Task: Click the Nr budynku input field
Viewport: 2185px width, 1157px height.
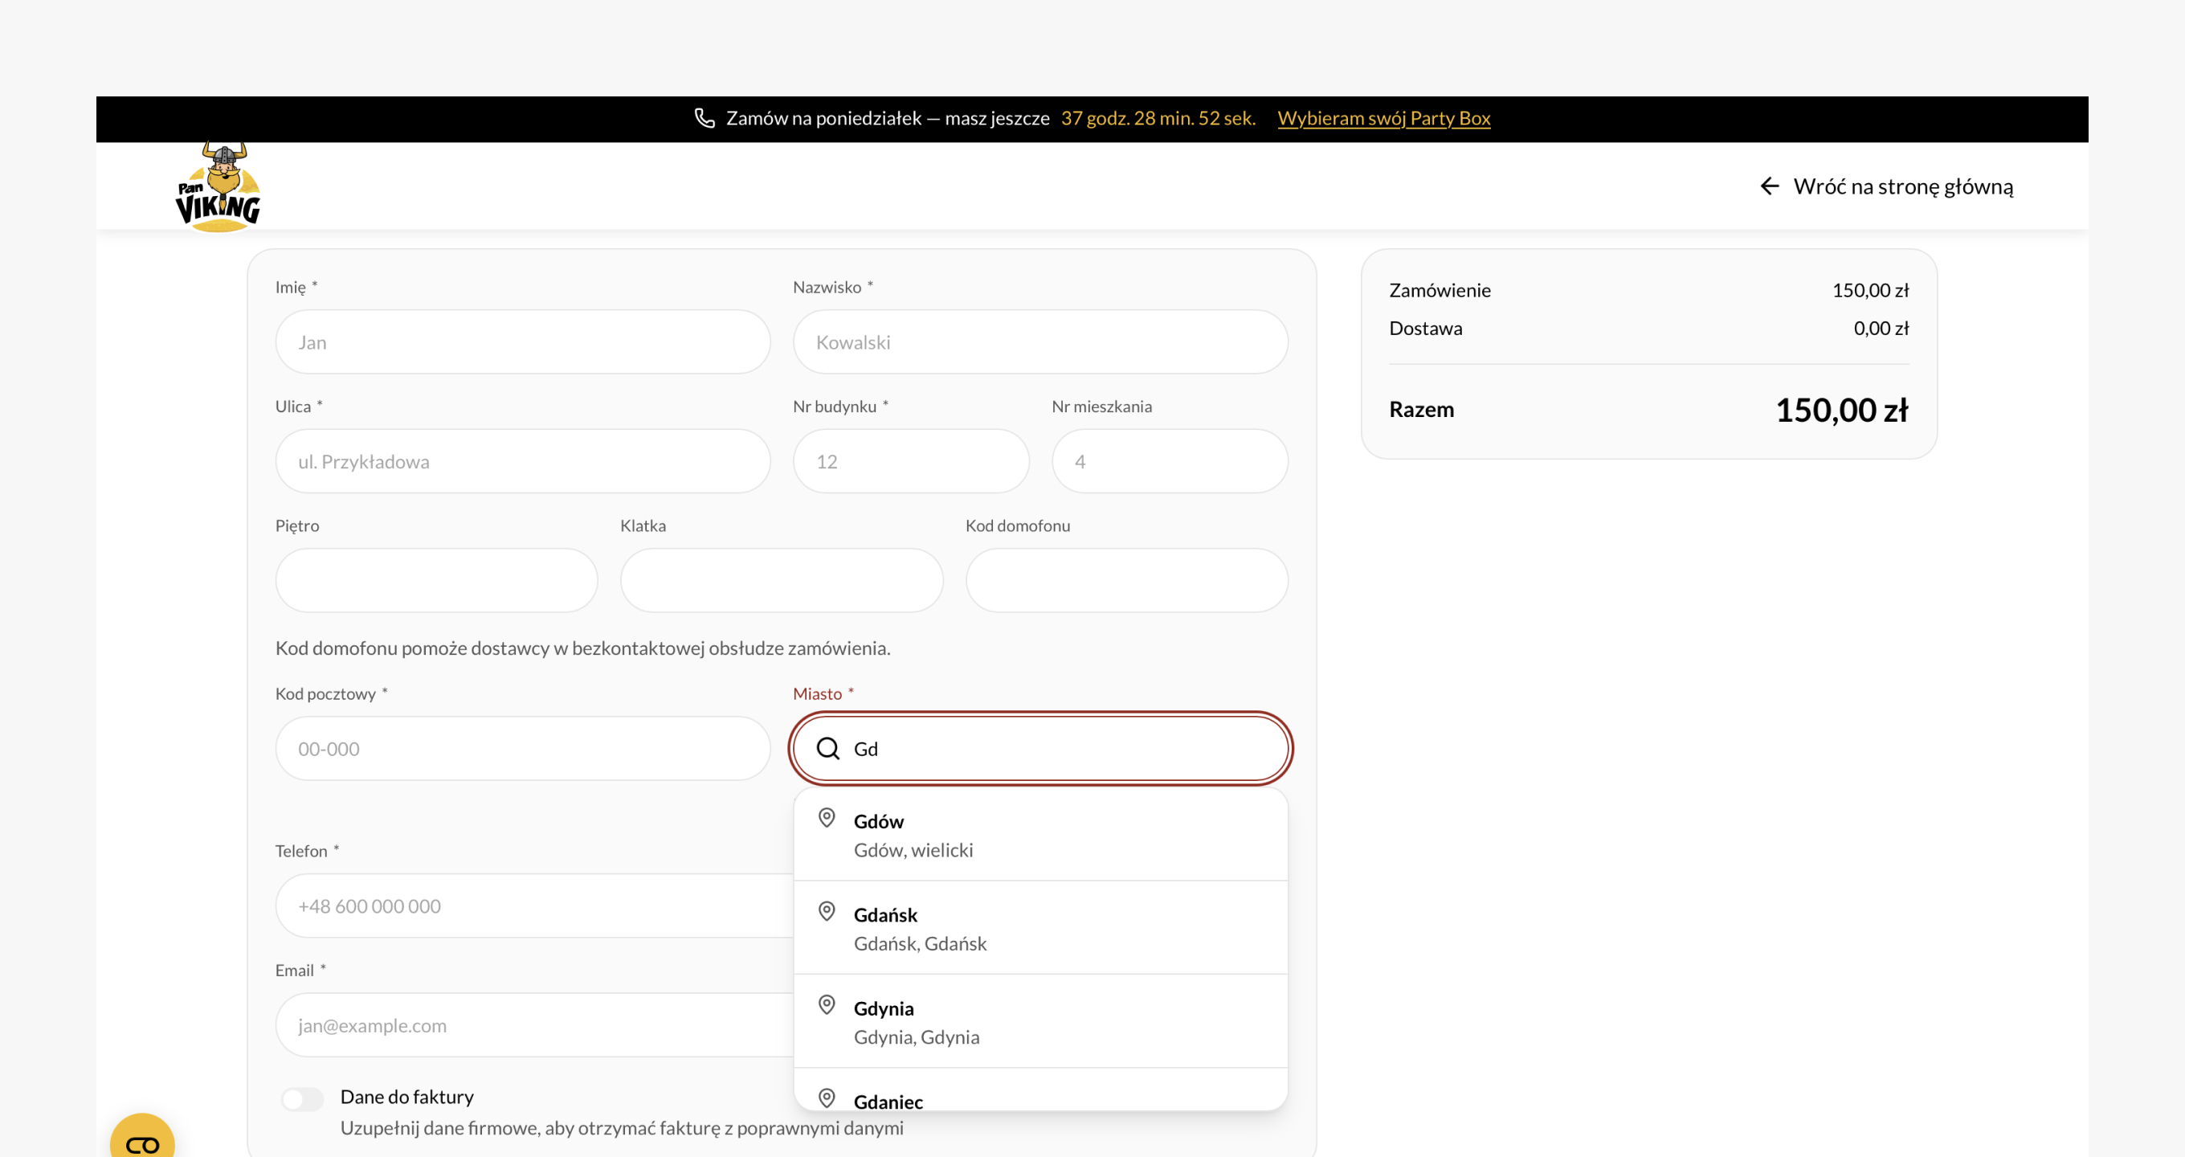Action: (x=911, y=460)
